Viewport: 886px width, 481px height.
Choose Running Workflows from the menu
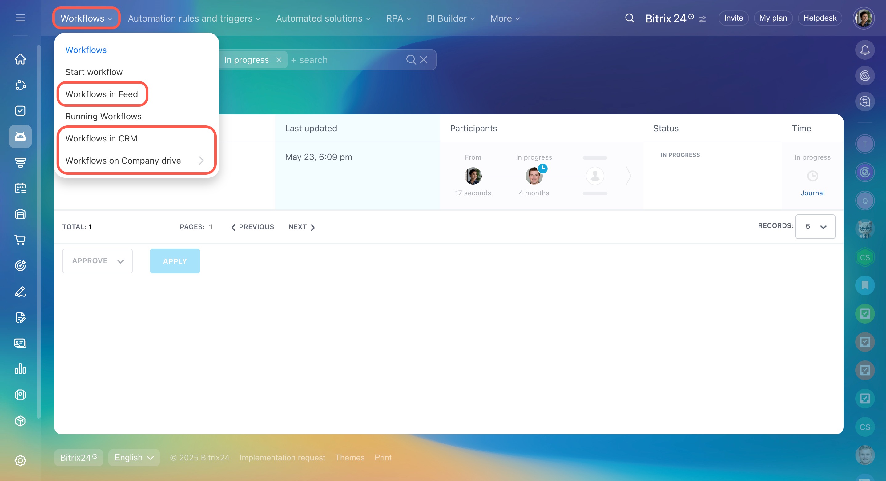point(103,116)
